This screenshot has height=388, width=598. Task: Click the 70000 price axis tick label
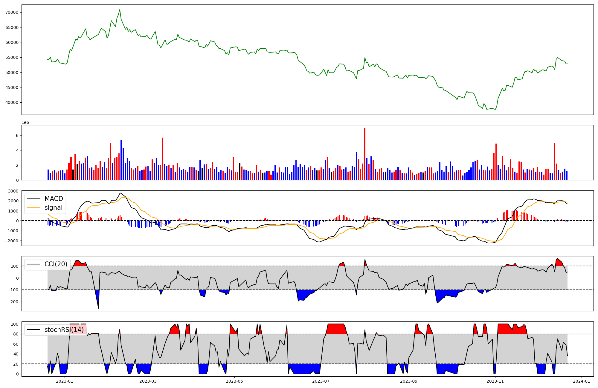point(12,12)
